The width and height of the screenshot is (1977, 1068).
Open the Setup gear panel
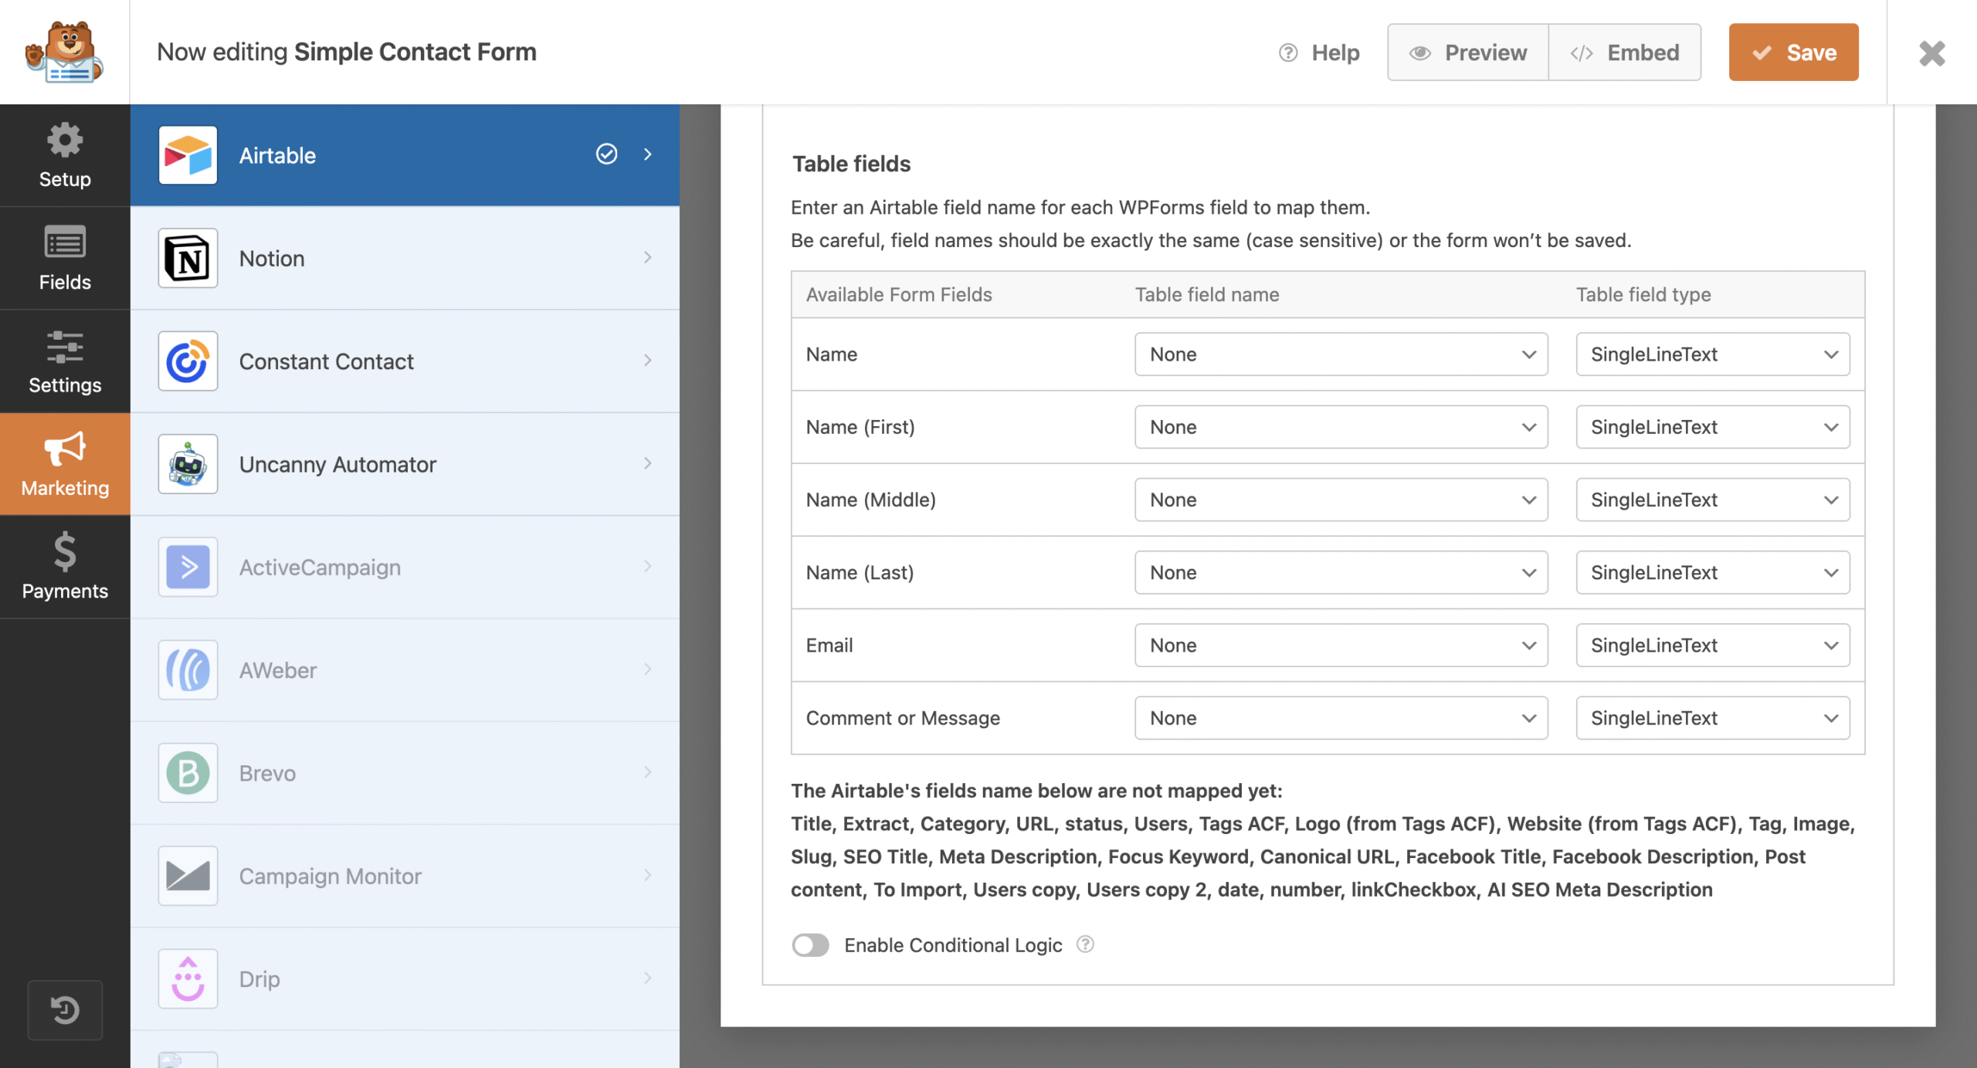65,155
